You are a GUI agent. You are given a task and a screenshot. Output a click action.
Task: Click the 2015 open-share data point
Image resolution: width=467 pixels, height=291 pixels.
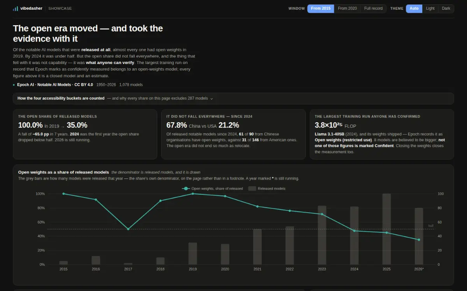click(x=63, y=194)
